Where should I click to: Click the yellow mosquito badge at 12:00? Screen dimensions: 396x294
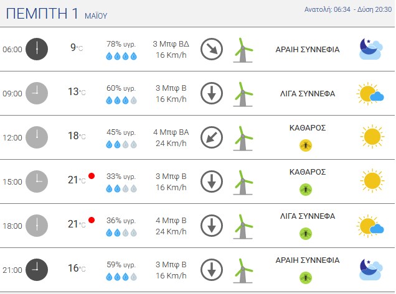tap(306, 145)
